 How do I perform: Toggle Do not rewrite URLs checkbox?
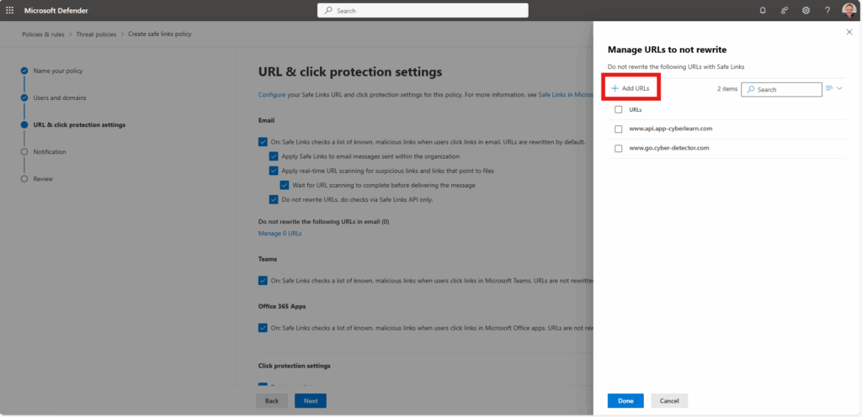[274, 200]
